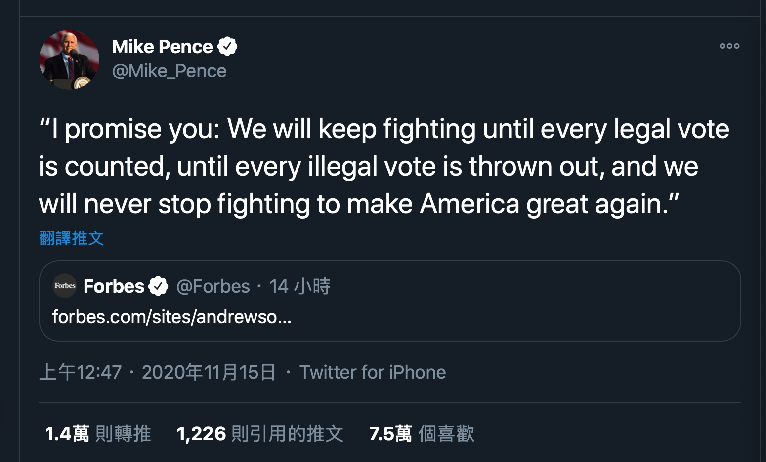Image resolution: width=766 pixels, height=462 pixels.
Task: View the 1,226 則引用的推文 quote tweets
Action: (x=259, y=434)
